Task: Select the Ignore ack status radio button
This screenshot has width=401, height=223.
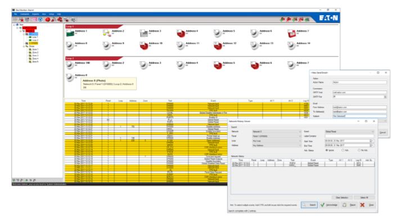Action: tap(327, 150)
